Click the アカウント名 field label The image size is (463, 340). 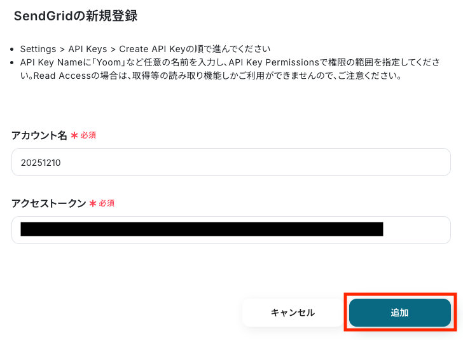click(39, 135)
